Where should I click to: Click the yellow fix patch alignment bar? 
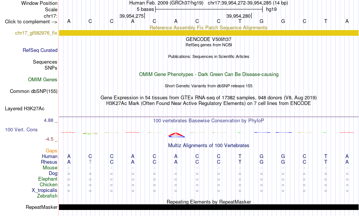(209, 33)
